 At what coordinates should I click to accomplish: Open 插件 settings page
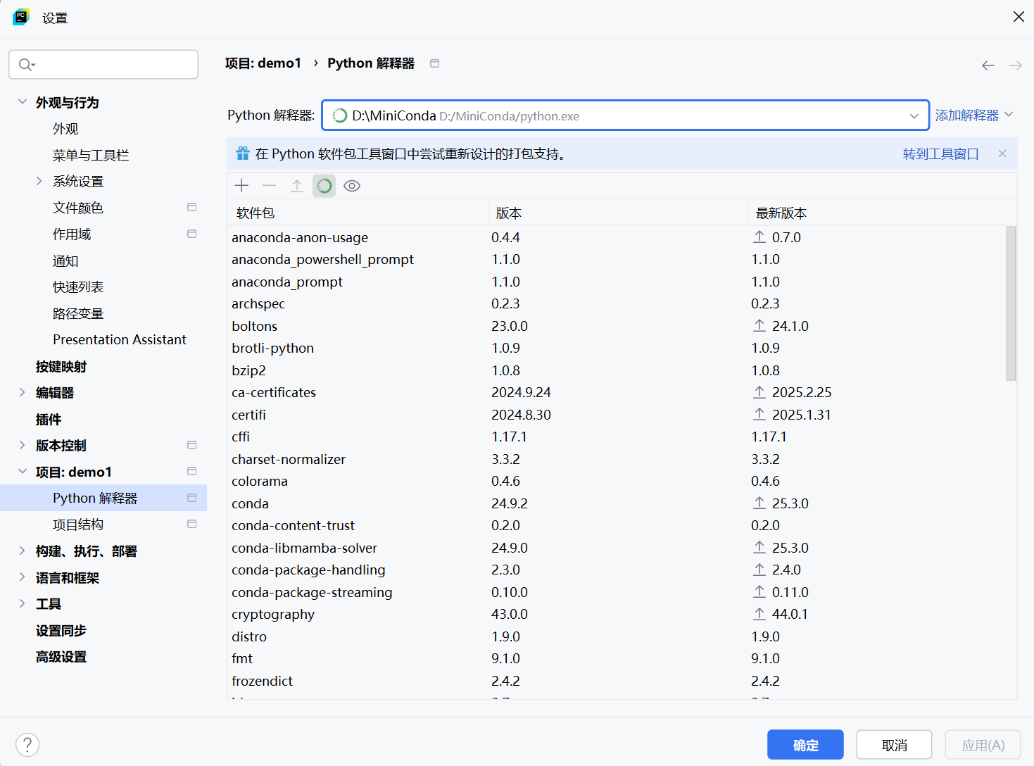click(x=49, y=419)
